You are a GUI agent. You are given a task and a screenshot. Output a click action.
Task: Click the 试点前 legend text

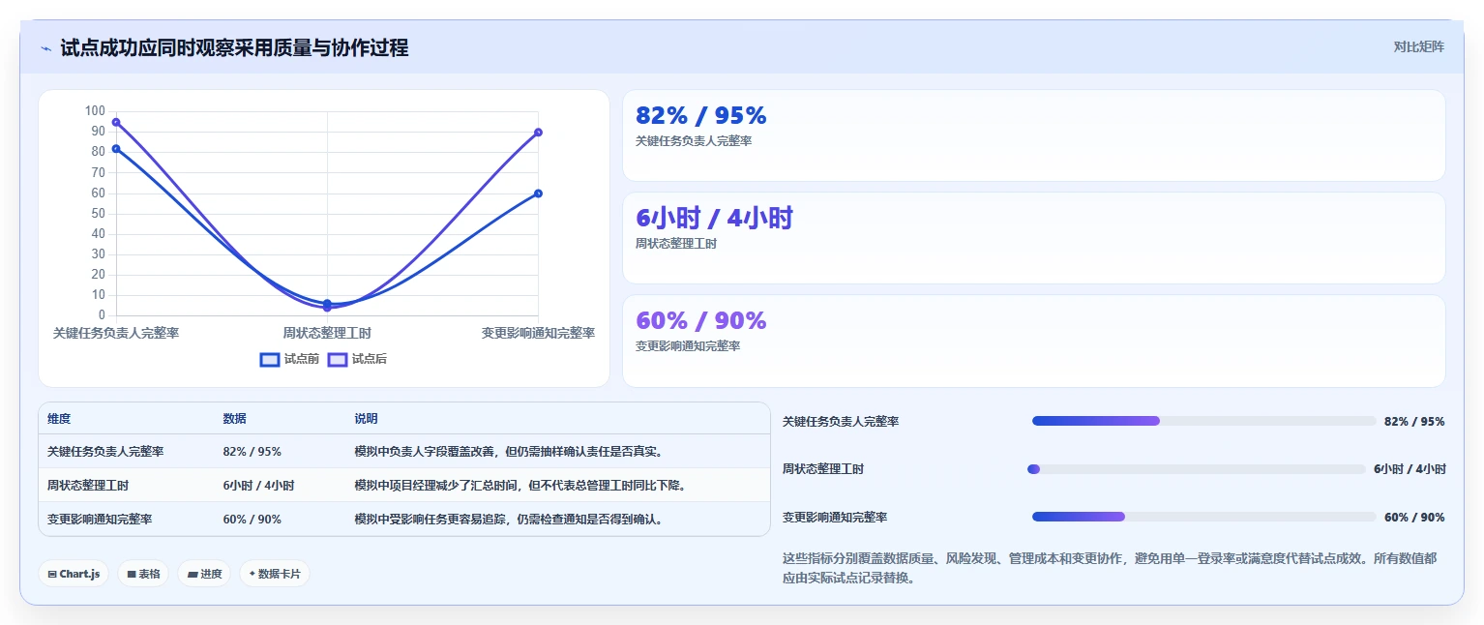302,359
